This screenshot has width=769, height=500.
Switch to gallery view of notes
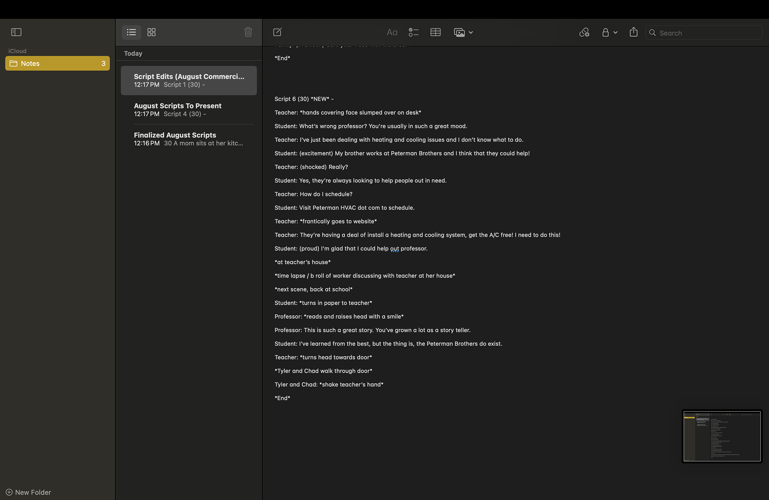pyautogui.click(x=151, y=32)
